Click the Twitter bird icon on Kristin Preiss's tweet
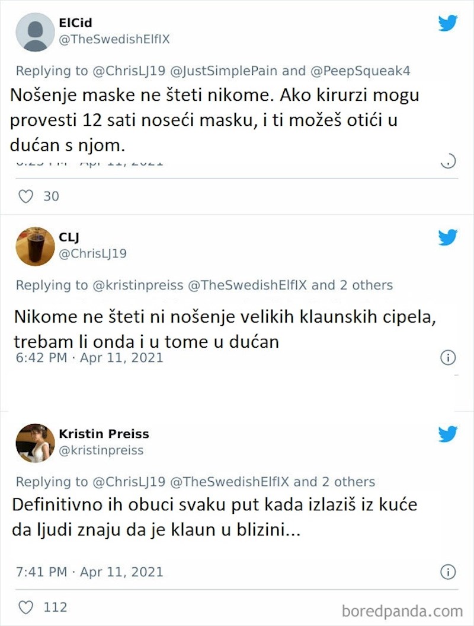Image resolution: width=474 pixels, height=626 pixels. coord(448,434)
